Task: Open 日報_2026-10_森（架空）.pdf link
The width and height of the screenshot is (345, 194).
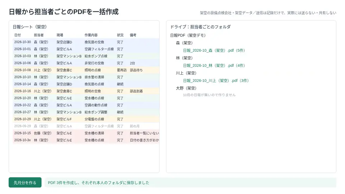Action: click(214, 50)
